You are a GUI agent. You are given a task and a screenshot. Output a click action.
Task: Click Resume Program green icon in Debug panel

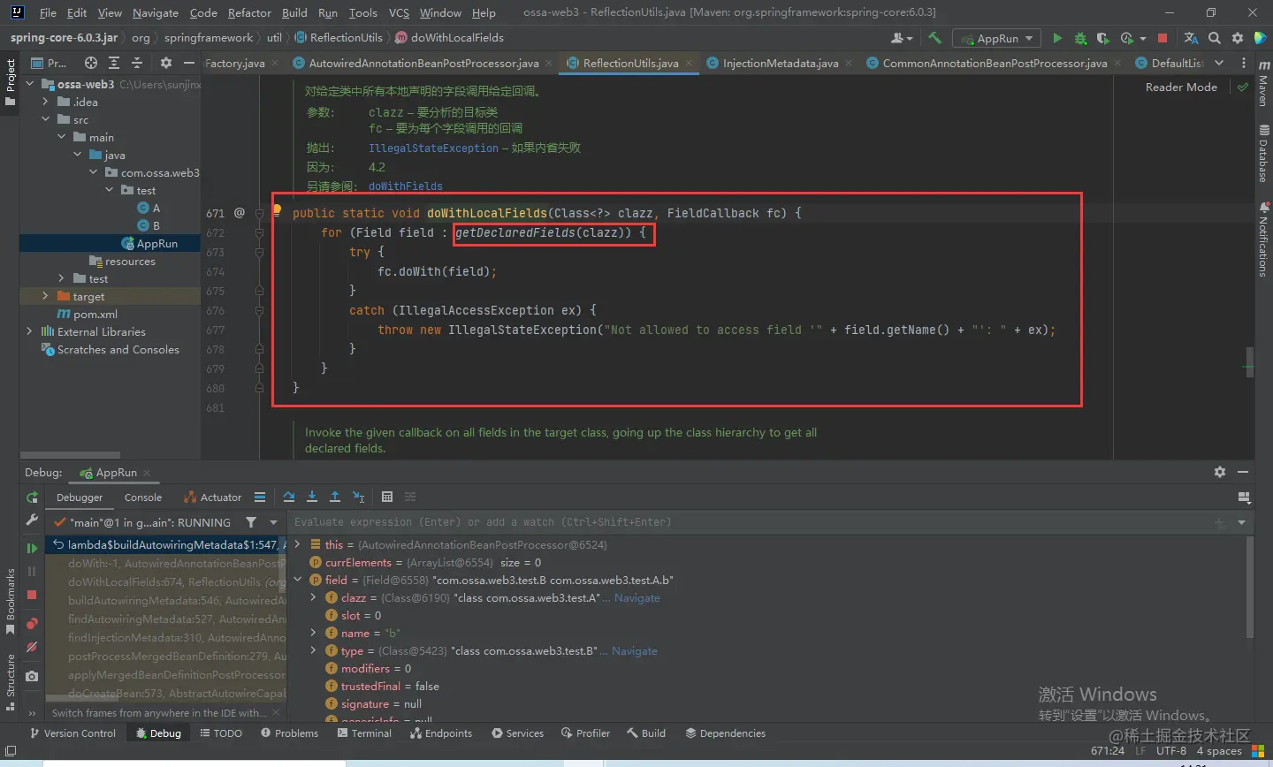pyautogui.click(x=32, y=548)
